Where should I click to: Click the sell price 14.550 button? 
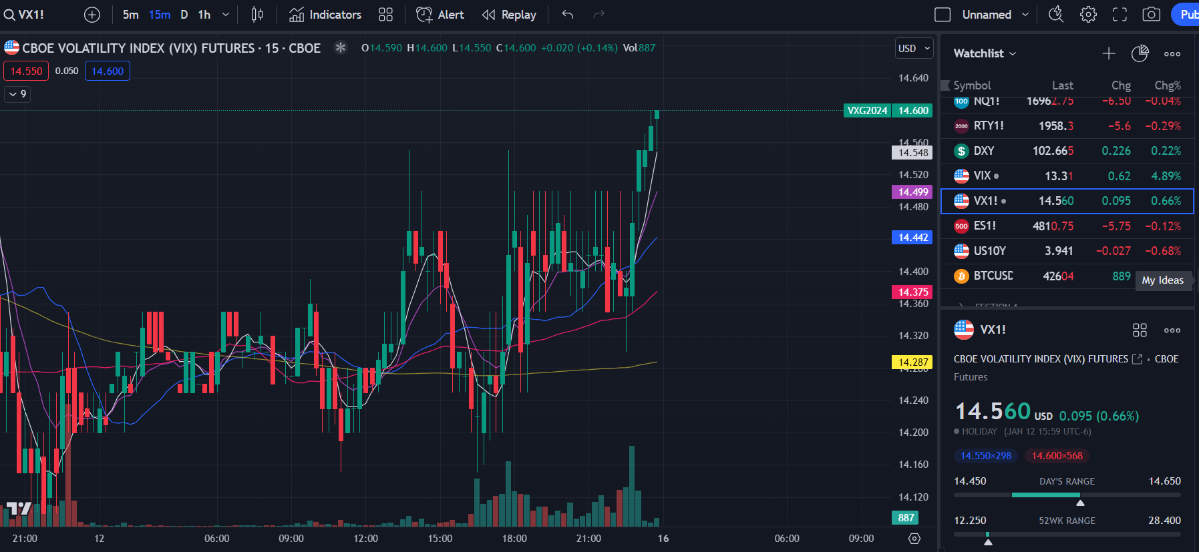coord(26,71)
